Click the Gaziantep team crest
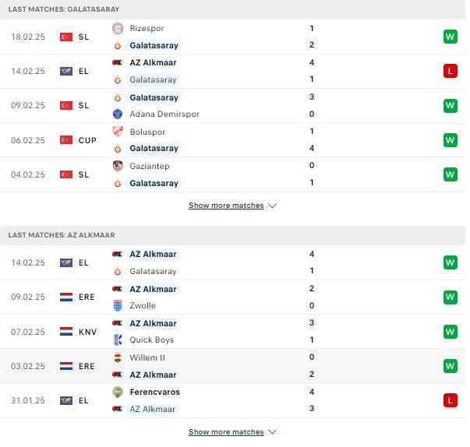 click(118, 166)
